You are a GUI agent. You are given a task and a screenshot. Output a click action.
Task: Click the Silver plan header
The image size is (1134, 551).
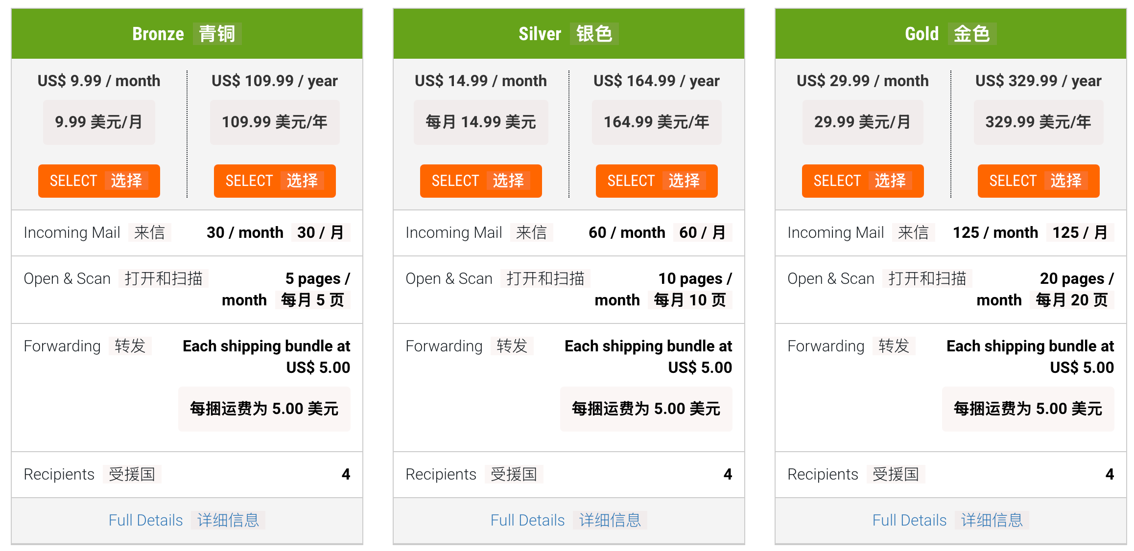coord(569,34)
